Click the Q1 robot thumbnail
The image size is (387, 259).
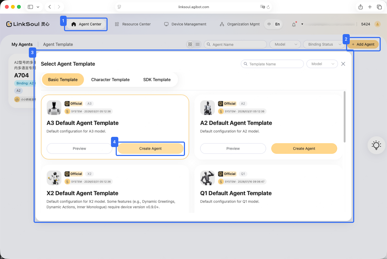pyautogui.click(x=208, y=178)
